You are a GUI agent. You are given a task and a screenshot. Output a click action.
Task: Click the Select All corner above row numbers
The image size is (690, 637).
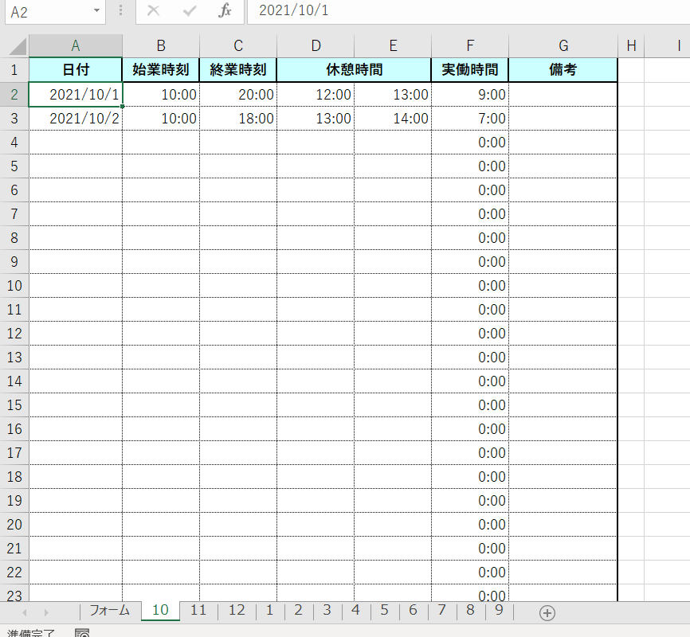point(16,45)
